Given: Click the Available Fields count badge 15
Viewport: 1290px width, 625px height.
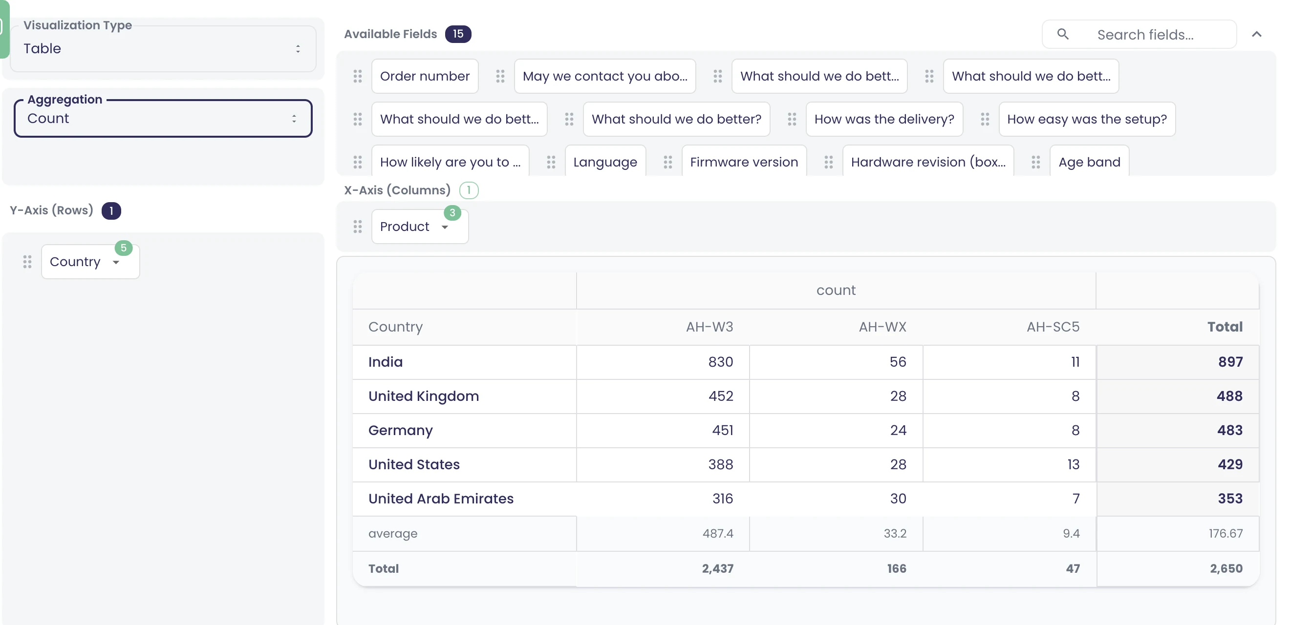Looking at the screenshot, I should [458, 34].
